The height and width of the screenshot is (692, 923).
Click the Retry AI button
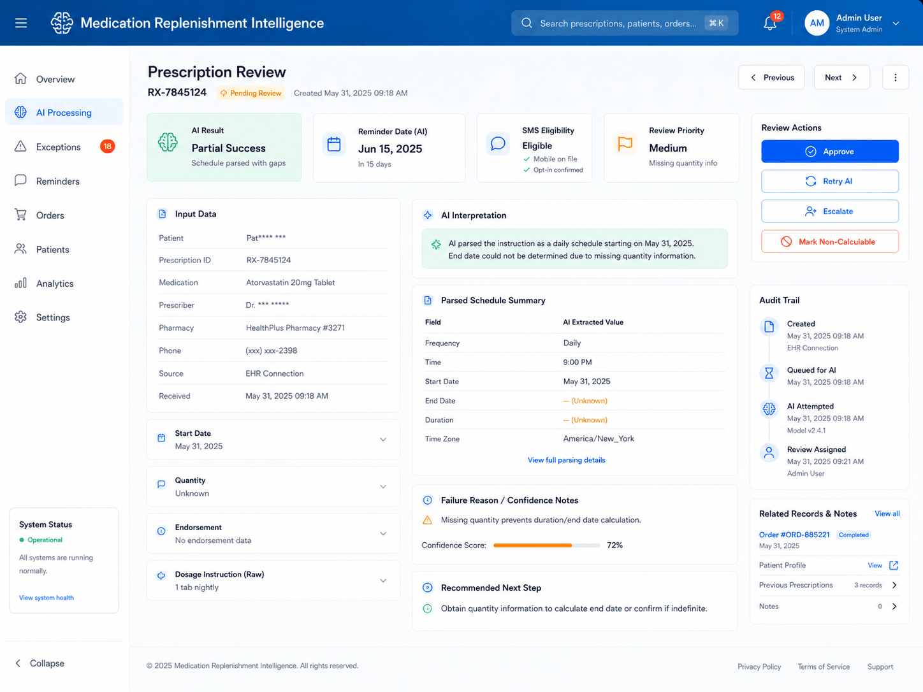pyautogui.click(x=830, y=181)
